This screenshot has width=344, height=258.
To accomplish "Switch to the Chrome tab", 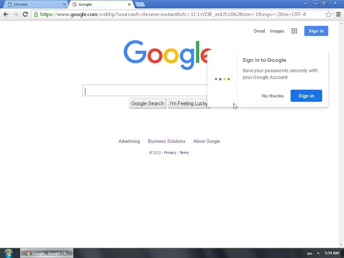I will click(35, 4).
